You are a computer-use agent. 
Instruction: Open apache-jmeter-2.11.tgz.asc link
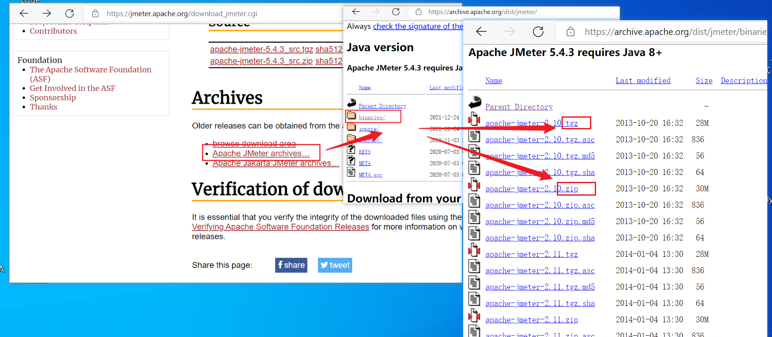click(540, 271)
